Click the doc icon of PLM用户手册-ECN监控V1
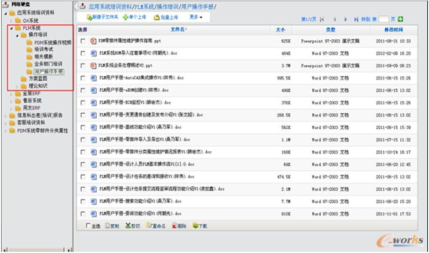 click(93, 103)
